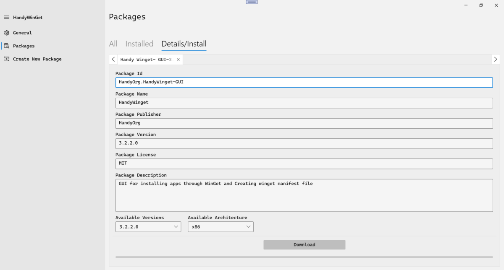Image resolution: width=504 pixels, height=270 pixels.
Task: Click the Packages sidebar icon
Action: (x=6, y=46)
